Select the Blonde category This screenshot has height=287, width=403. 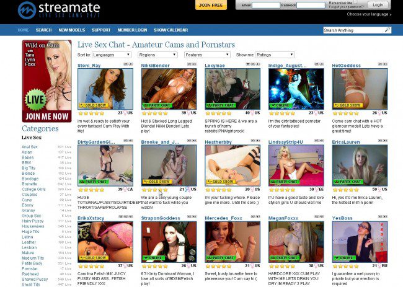pos(28,174)
